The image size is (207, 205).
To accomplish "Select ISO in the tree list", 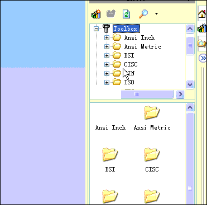I will (129, 82).
